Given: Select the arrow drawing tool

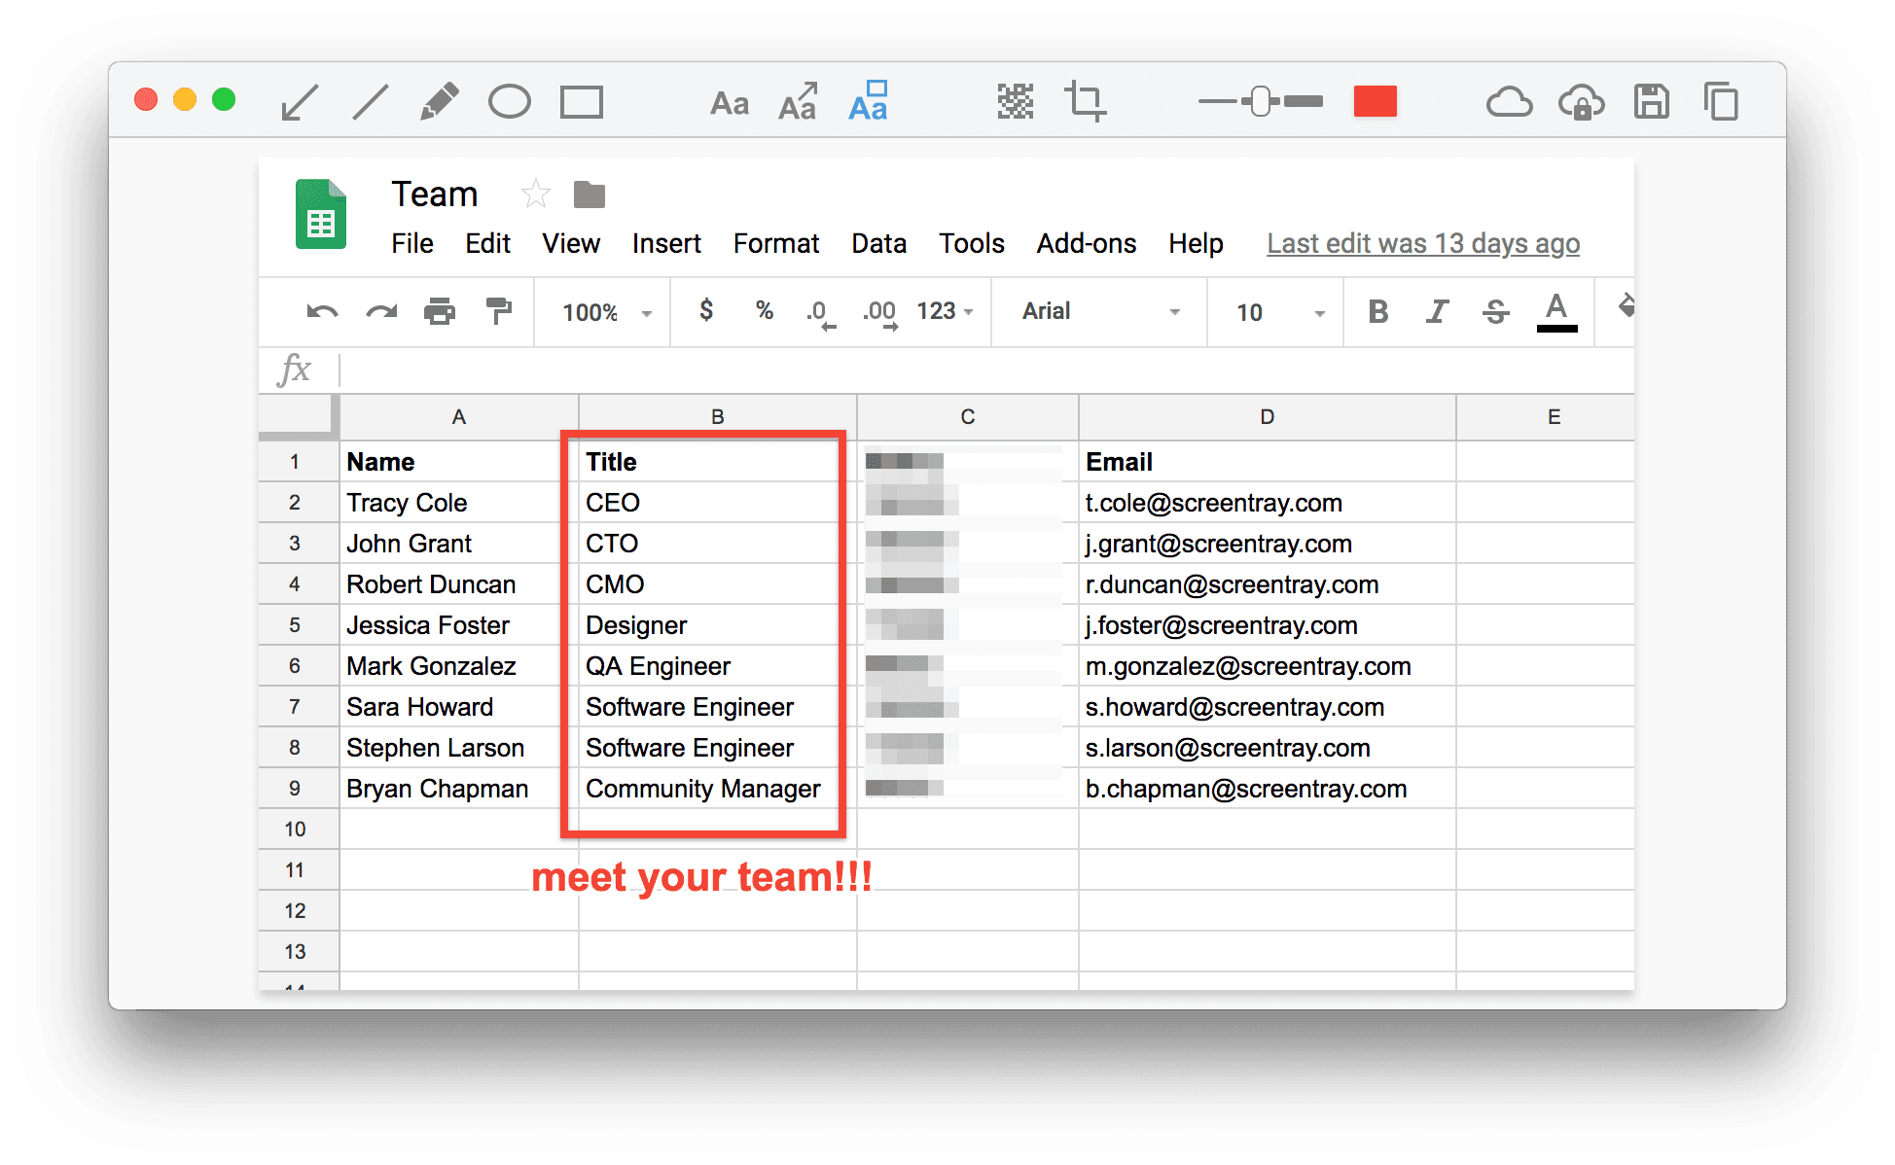Looking at the screenshot, I should point(300,102).
